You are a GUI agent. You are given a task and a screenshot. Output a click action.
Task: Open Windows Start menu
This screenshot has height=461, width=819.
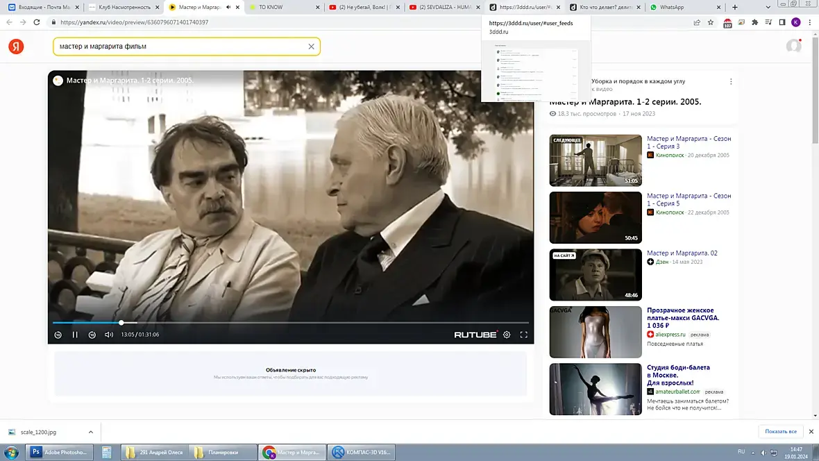click(x=11, y=452)
